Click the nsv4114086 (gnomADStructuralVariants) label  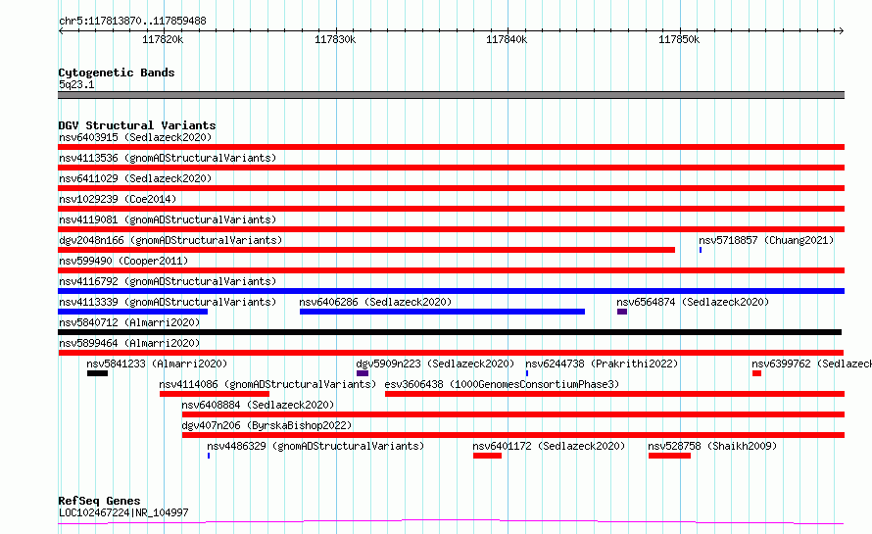pos(267,384)
